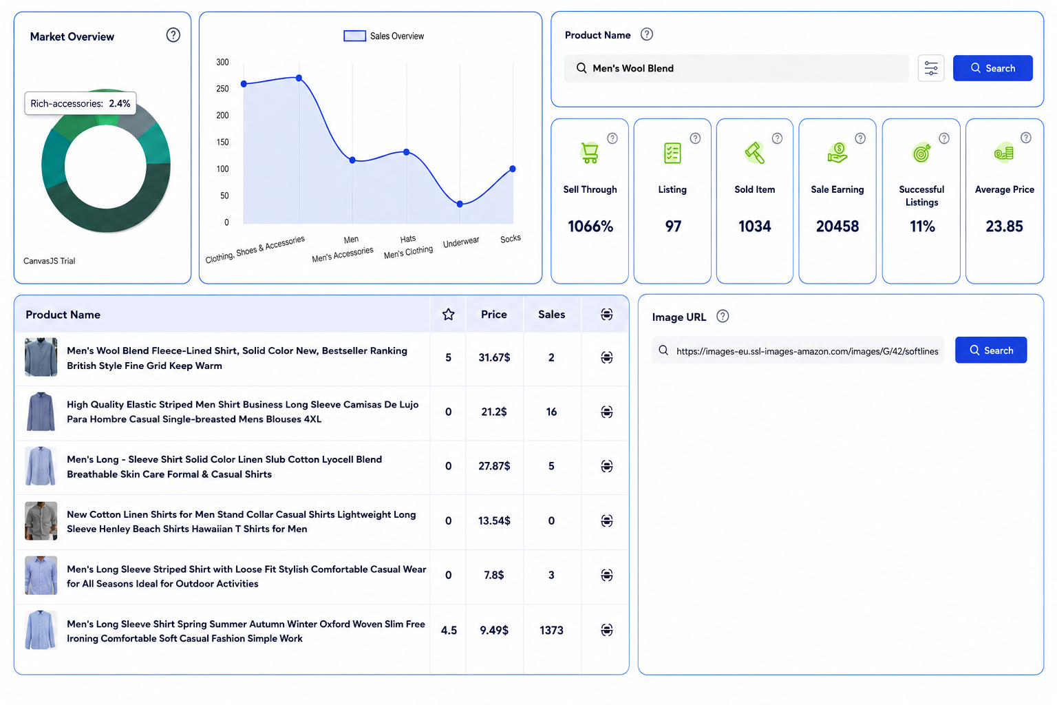1057x705 pixels.
Task: Click the bright green top donut segment
Action: point(106,120)
